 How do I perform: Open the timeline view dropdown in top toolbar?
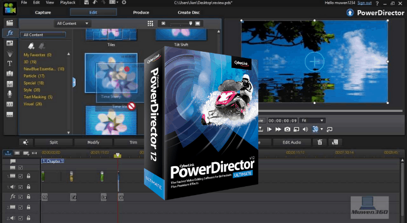(114, 3)
